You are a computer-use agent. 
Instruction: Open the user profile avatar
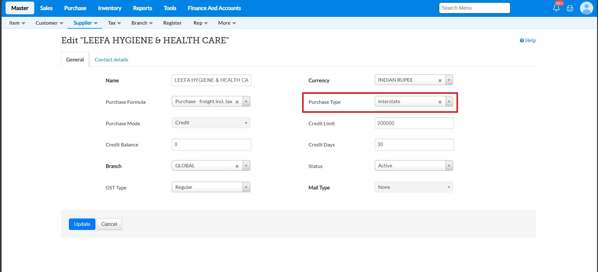coord(586,8)
